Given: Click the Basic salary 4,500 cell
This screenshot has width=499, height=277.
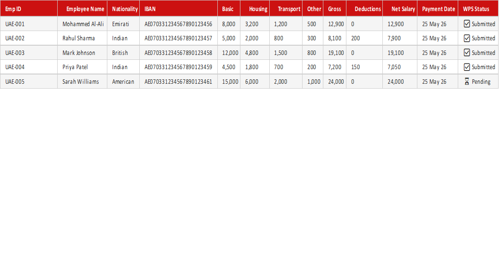Looking at the screenshot, I should (x=229, y=67).
